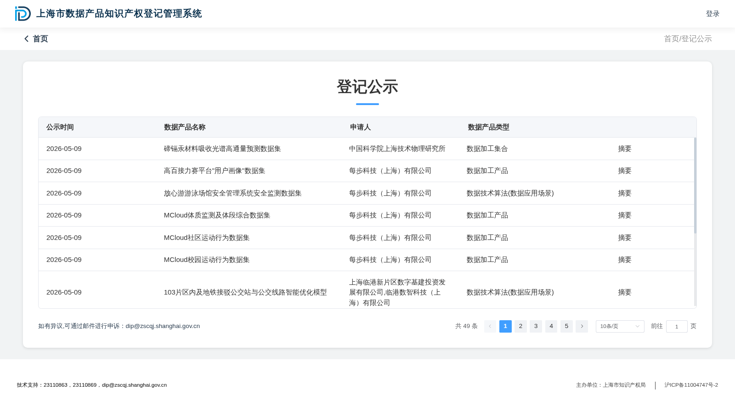
Task: Click applicant 中国科学院上海技术物理研究所
Action: pos(397,149)
